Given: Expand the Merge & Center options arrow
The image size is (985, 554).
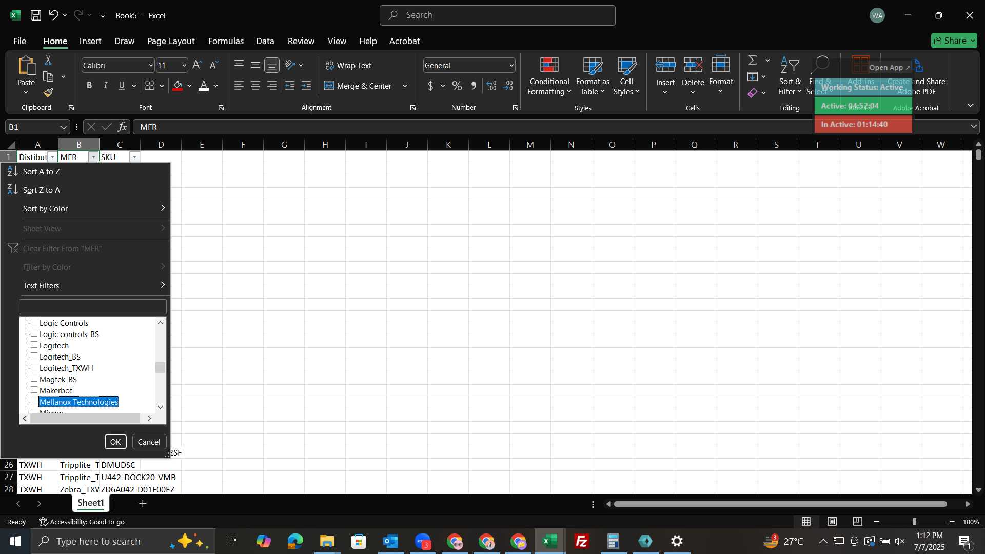Looking at the screenshot, I should click(405, 86).
